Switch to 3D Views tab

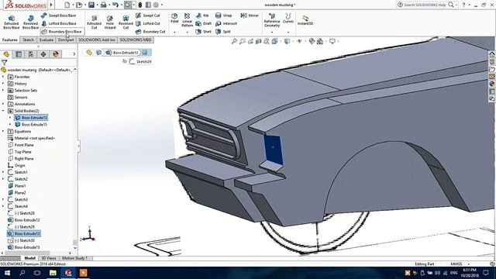(49, 258)
